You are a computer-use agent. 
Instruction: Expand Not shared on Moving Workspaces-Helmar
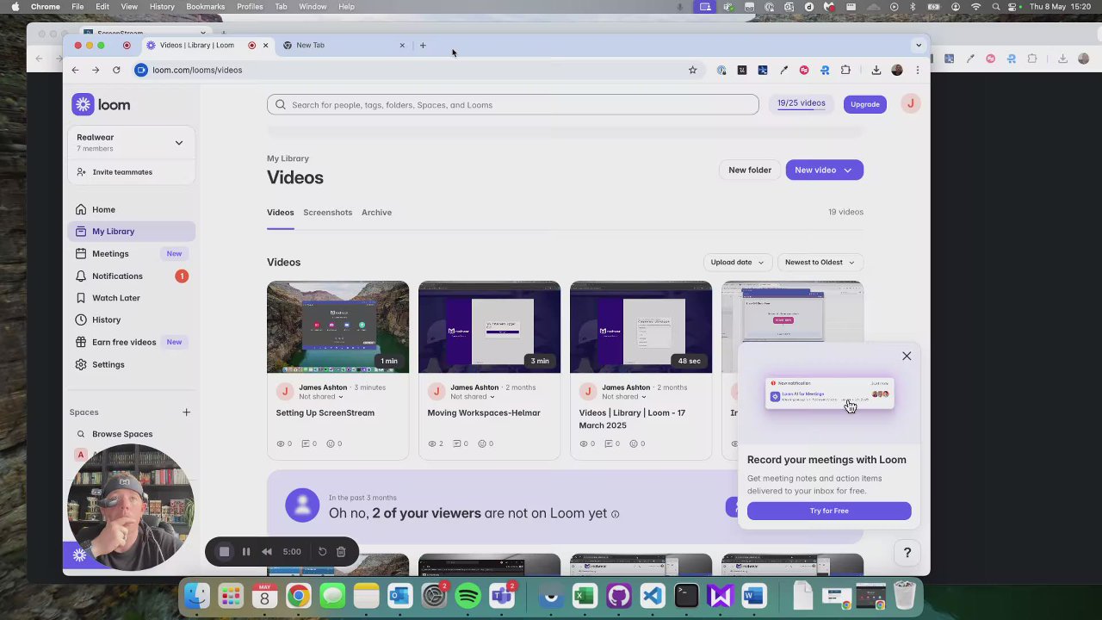(473, 397)
